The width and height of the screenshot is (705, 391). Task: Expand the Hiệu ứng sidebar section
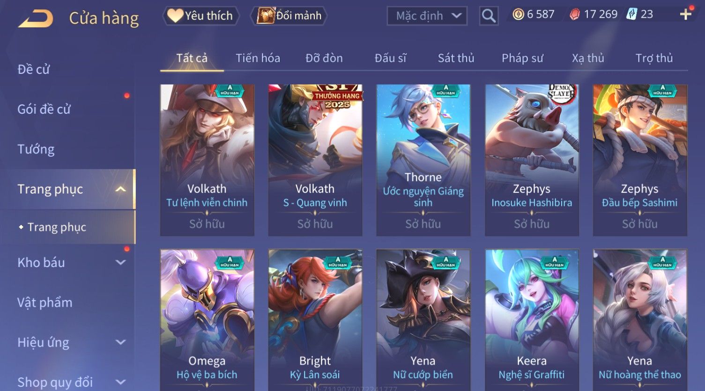point(120,342)
